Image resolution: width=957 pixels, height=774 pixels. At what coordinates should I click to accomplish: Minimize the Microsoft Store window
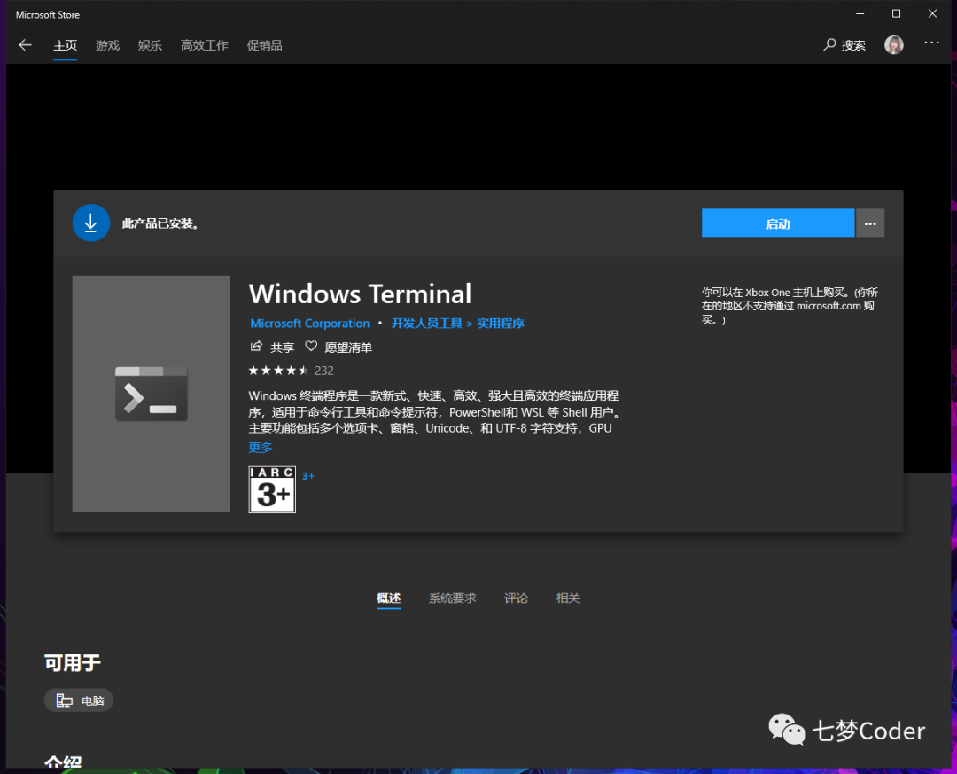tap(860, 13)
